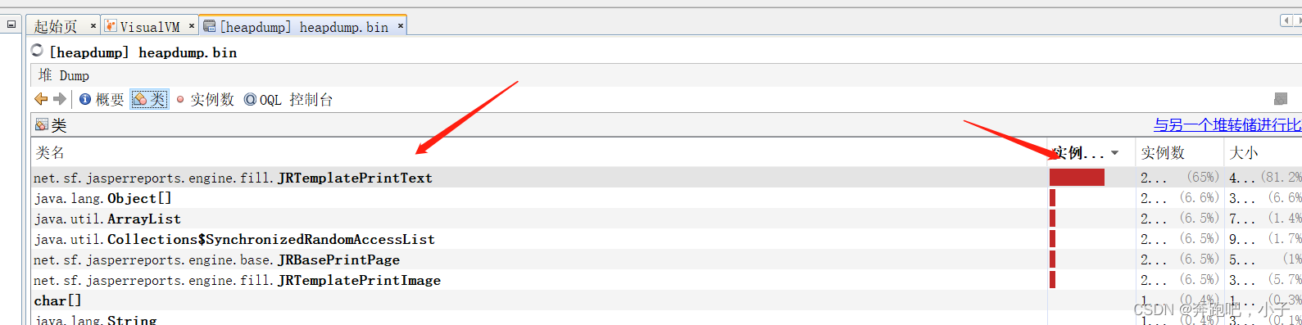Click the back navigation arrow icon

pos(41,99)
